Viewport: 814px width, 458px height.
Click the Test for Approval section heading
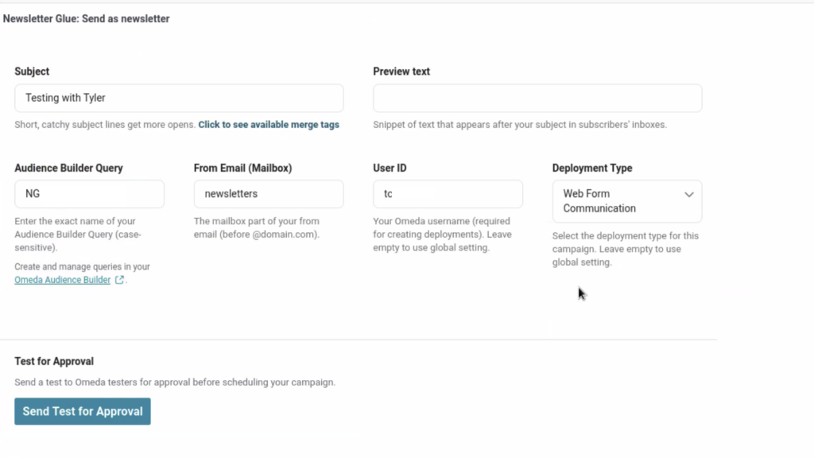pyautogui.click(x=54, y=362)
